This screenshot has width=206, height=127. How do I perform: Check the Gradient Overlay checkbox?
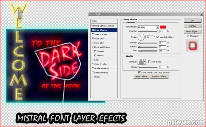point(93,68)
